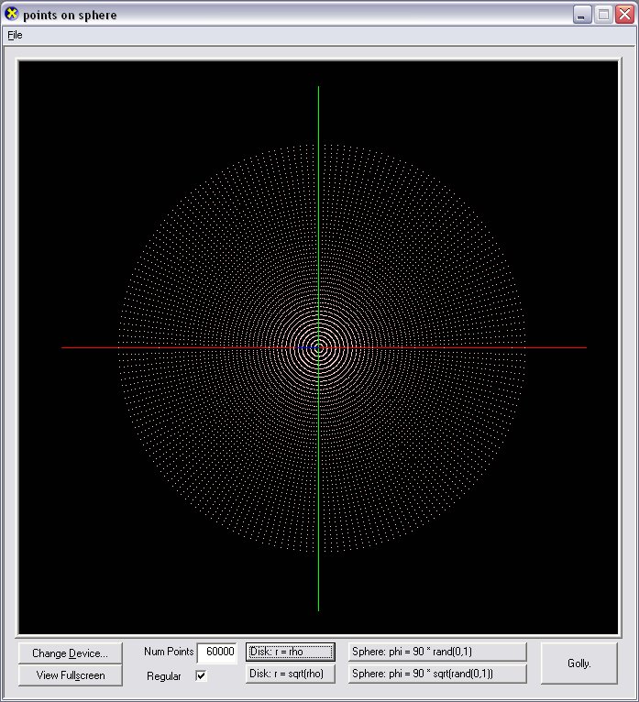639x702 pixels.
Task: Click the window title text points on sphere
Action: pyautogui.click(x=70, y=15)
